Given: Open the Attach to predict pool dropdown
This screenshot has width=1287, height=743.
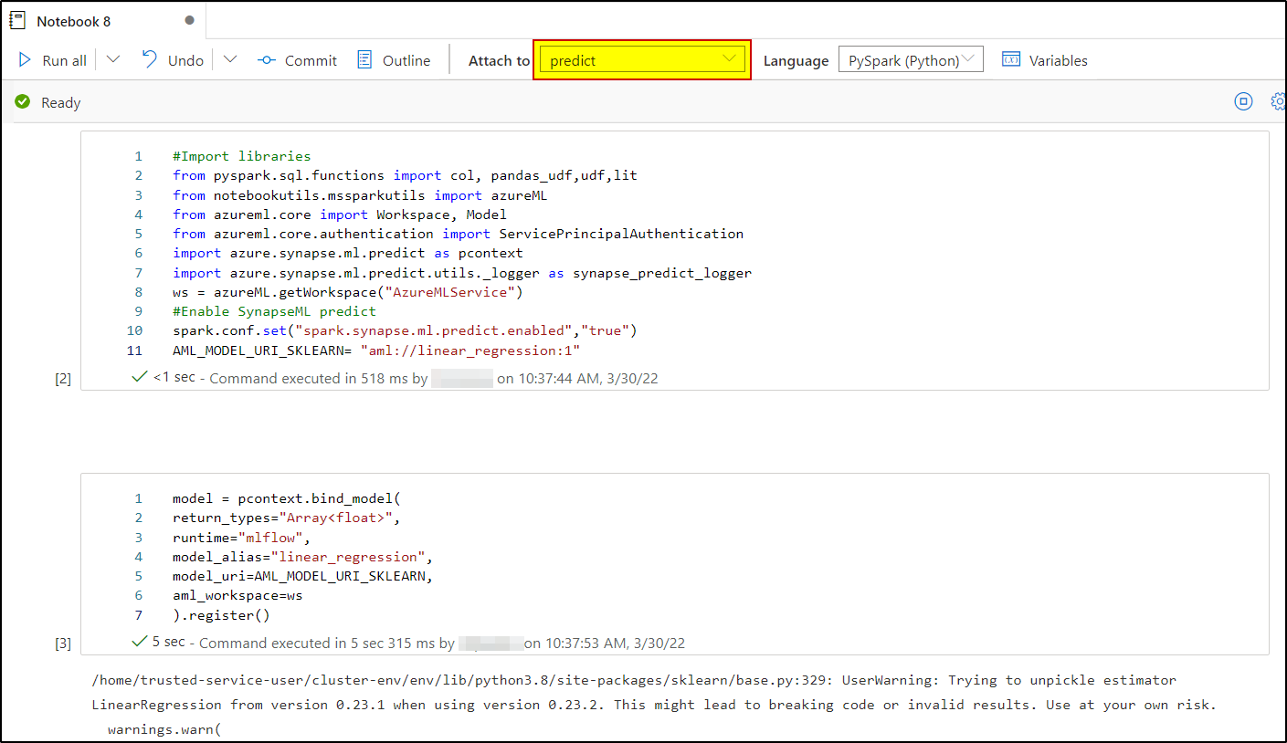Looking at the screenshot, I should coord(642,60).
